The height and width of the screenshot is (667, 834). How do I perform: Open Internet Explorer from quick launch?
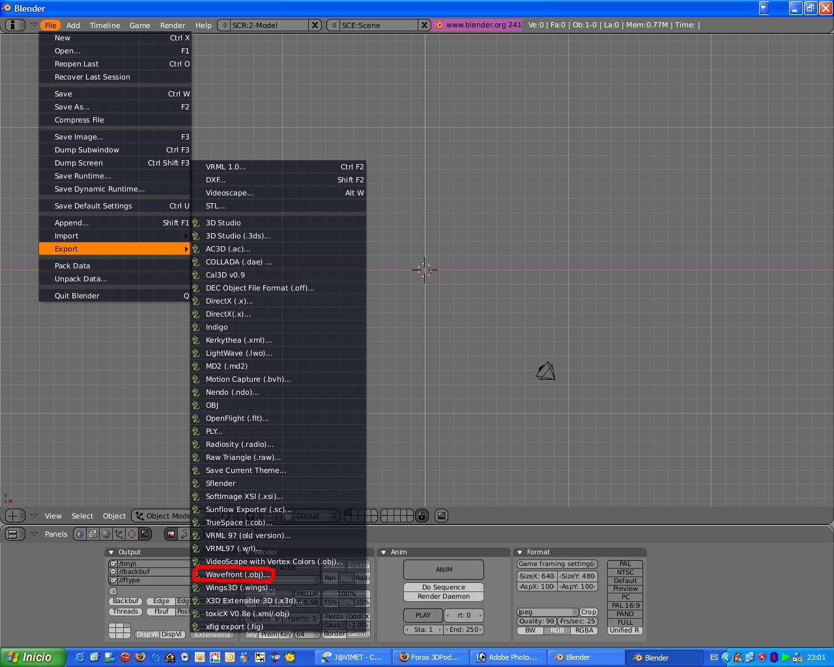(x=79, y=657)
